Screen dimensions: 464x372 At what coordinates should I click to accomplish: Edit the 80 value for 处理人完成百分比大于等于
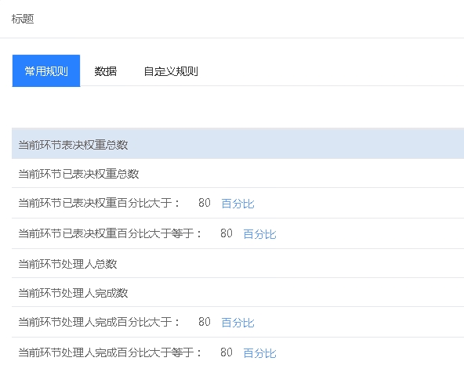click(x=227, y=352)
